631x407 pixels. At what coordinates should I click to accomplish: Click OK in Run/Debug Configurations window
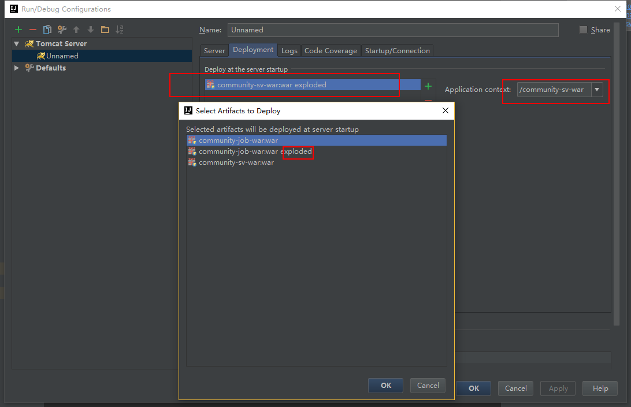pyautogui.click(x=474, y=388)
